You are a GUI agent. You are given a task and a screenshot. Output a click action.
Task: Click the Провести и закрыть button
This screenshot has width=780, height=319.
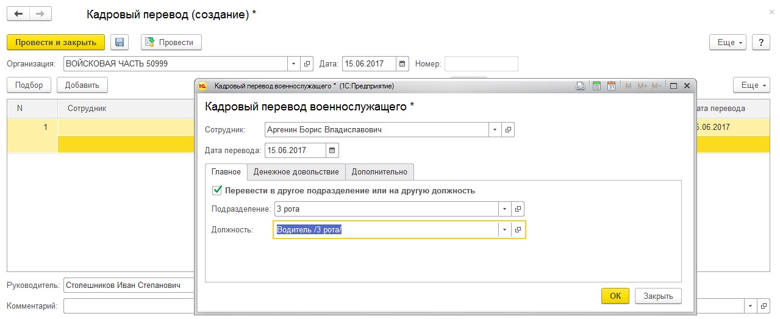[55, 42]
